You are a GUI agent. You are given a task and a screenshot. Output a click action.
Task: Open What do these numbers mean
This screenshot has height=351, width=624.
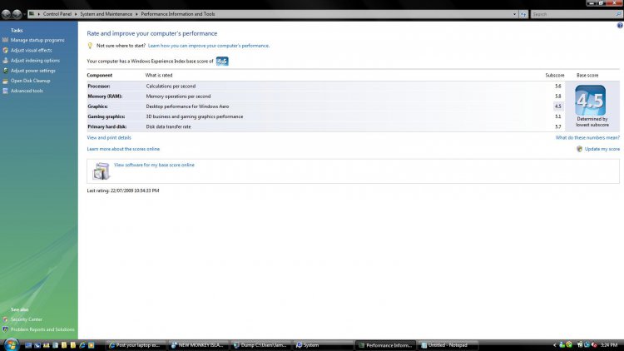(x=587, y=138)
